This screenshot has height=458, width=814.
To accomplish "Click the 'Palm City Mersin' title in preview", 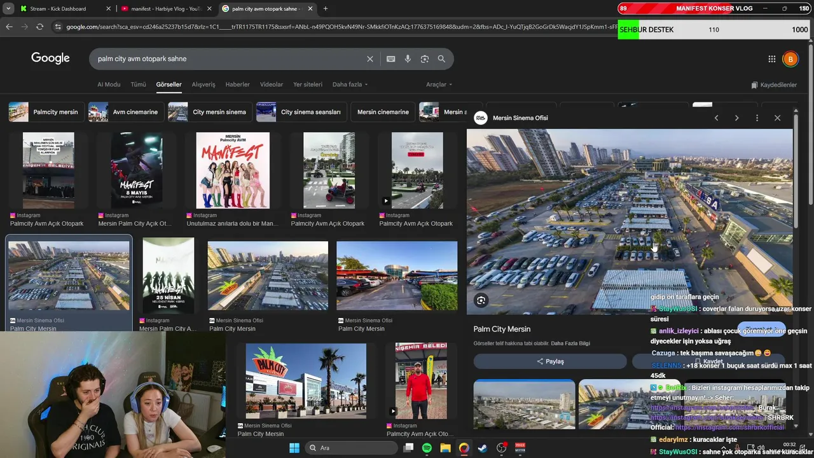I will coord(502,329).
